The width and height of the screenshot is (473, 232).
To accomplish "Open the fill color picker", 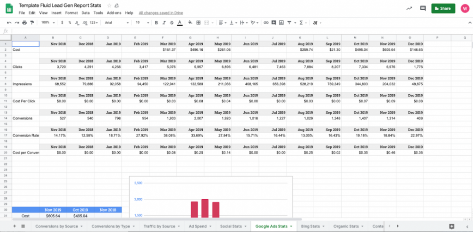I will (189, 22).
